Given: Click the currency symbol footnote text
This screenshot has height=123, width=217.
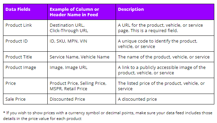Looking at the screenshot, I should point(108,116).
